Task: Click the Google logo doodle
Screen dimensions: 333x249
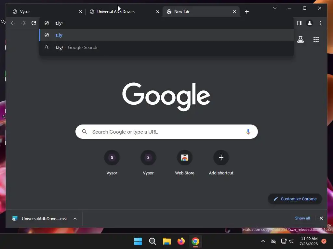Action: pos(166,97)
